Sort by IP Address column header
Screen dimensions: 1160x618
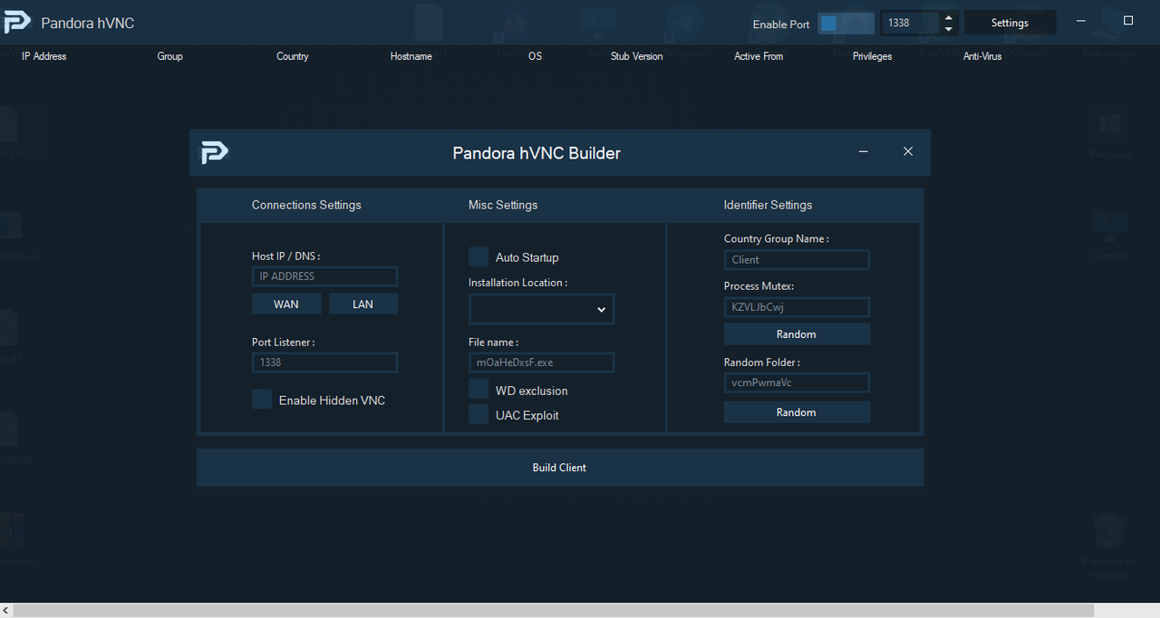[43, 56]
